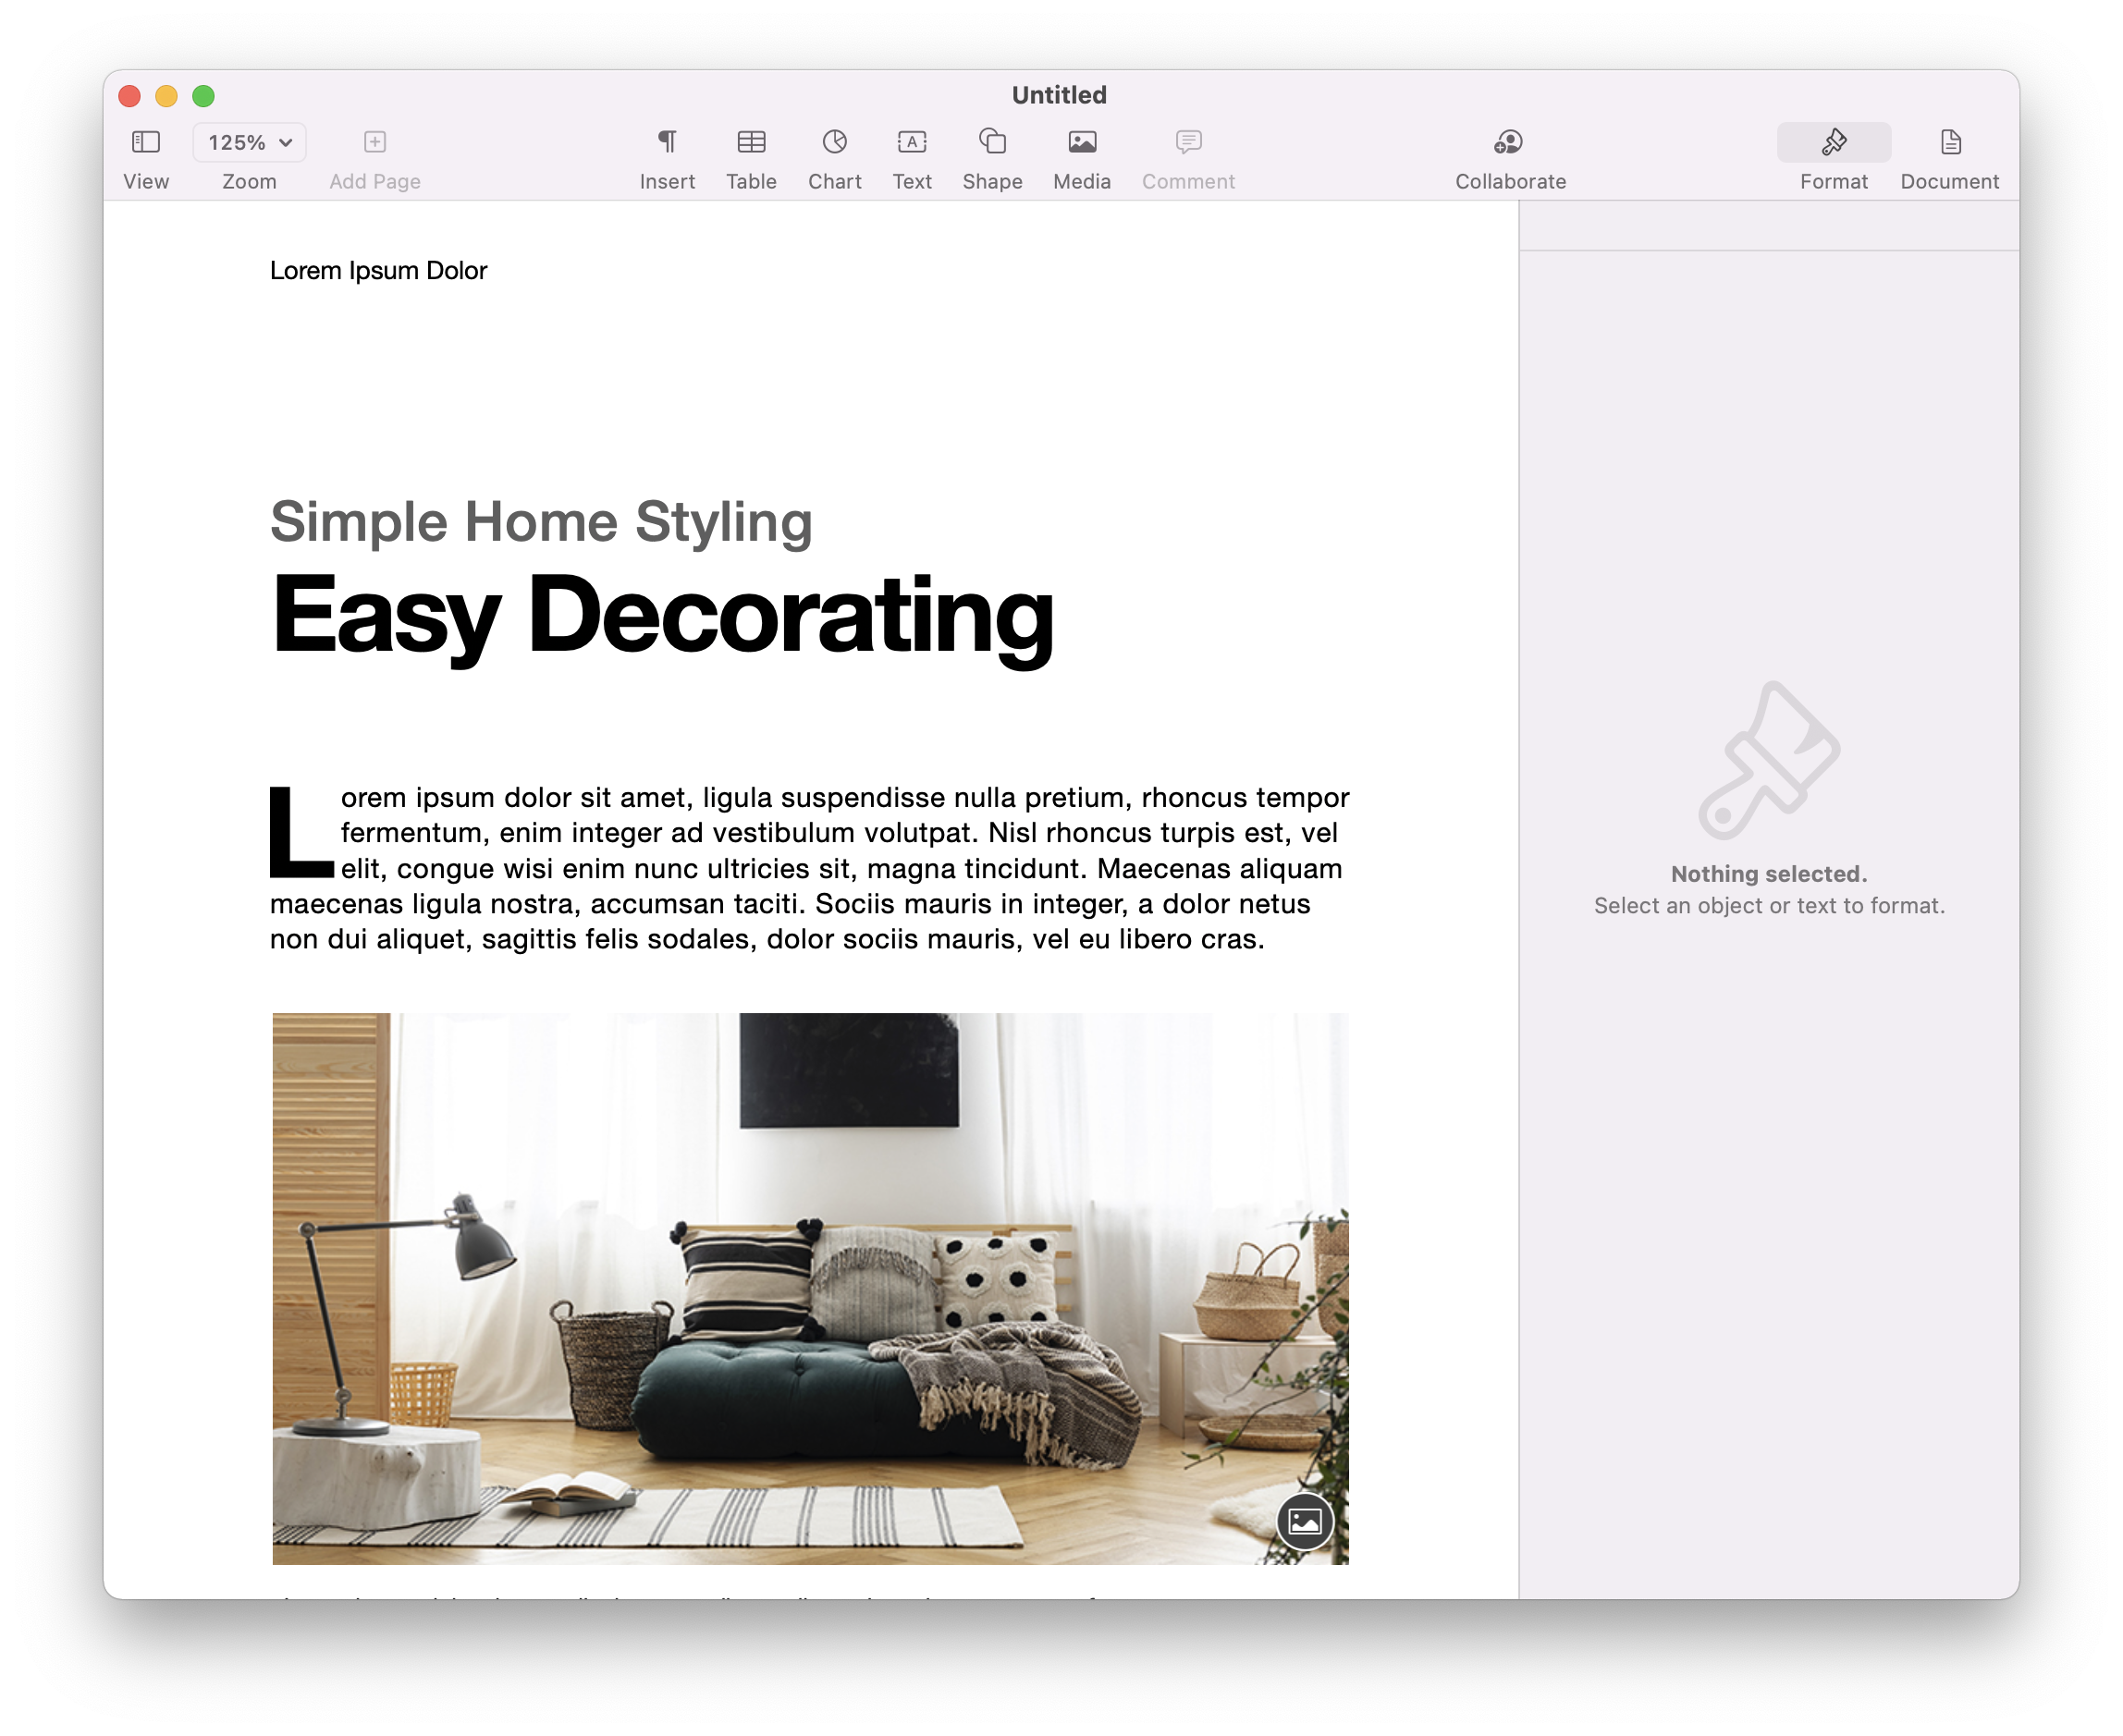Switch to the Document inspector

pos(1949,142)
